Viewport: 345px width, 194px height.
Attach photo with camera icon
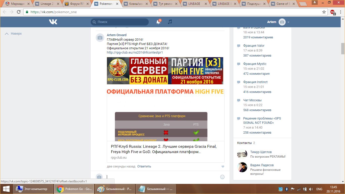(100, 177)
